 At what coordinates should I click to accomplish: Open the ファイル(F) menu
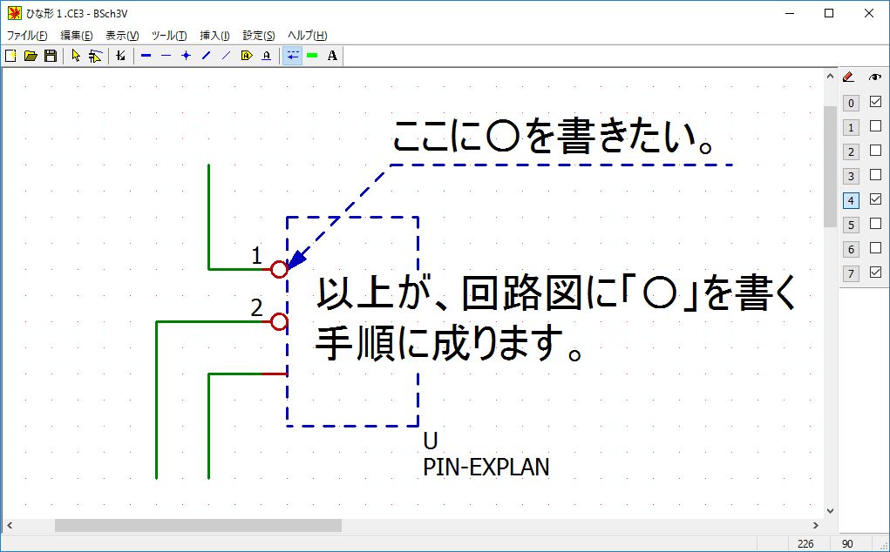click(x=27, y=36)
